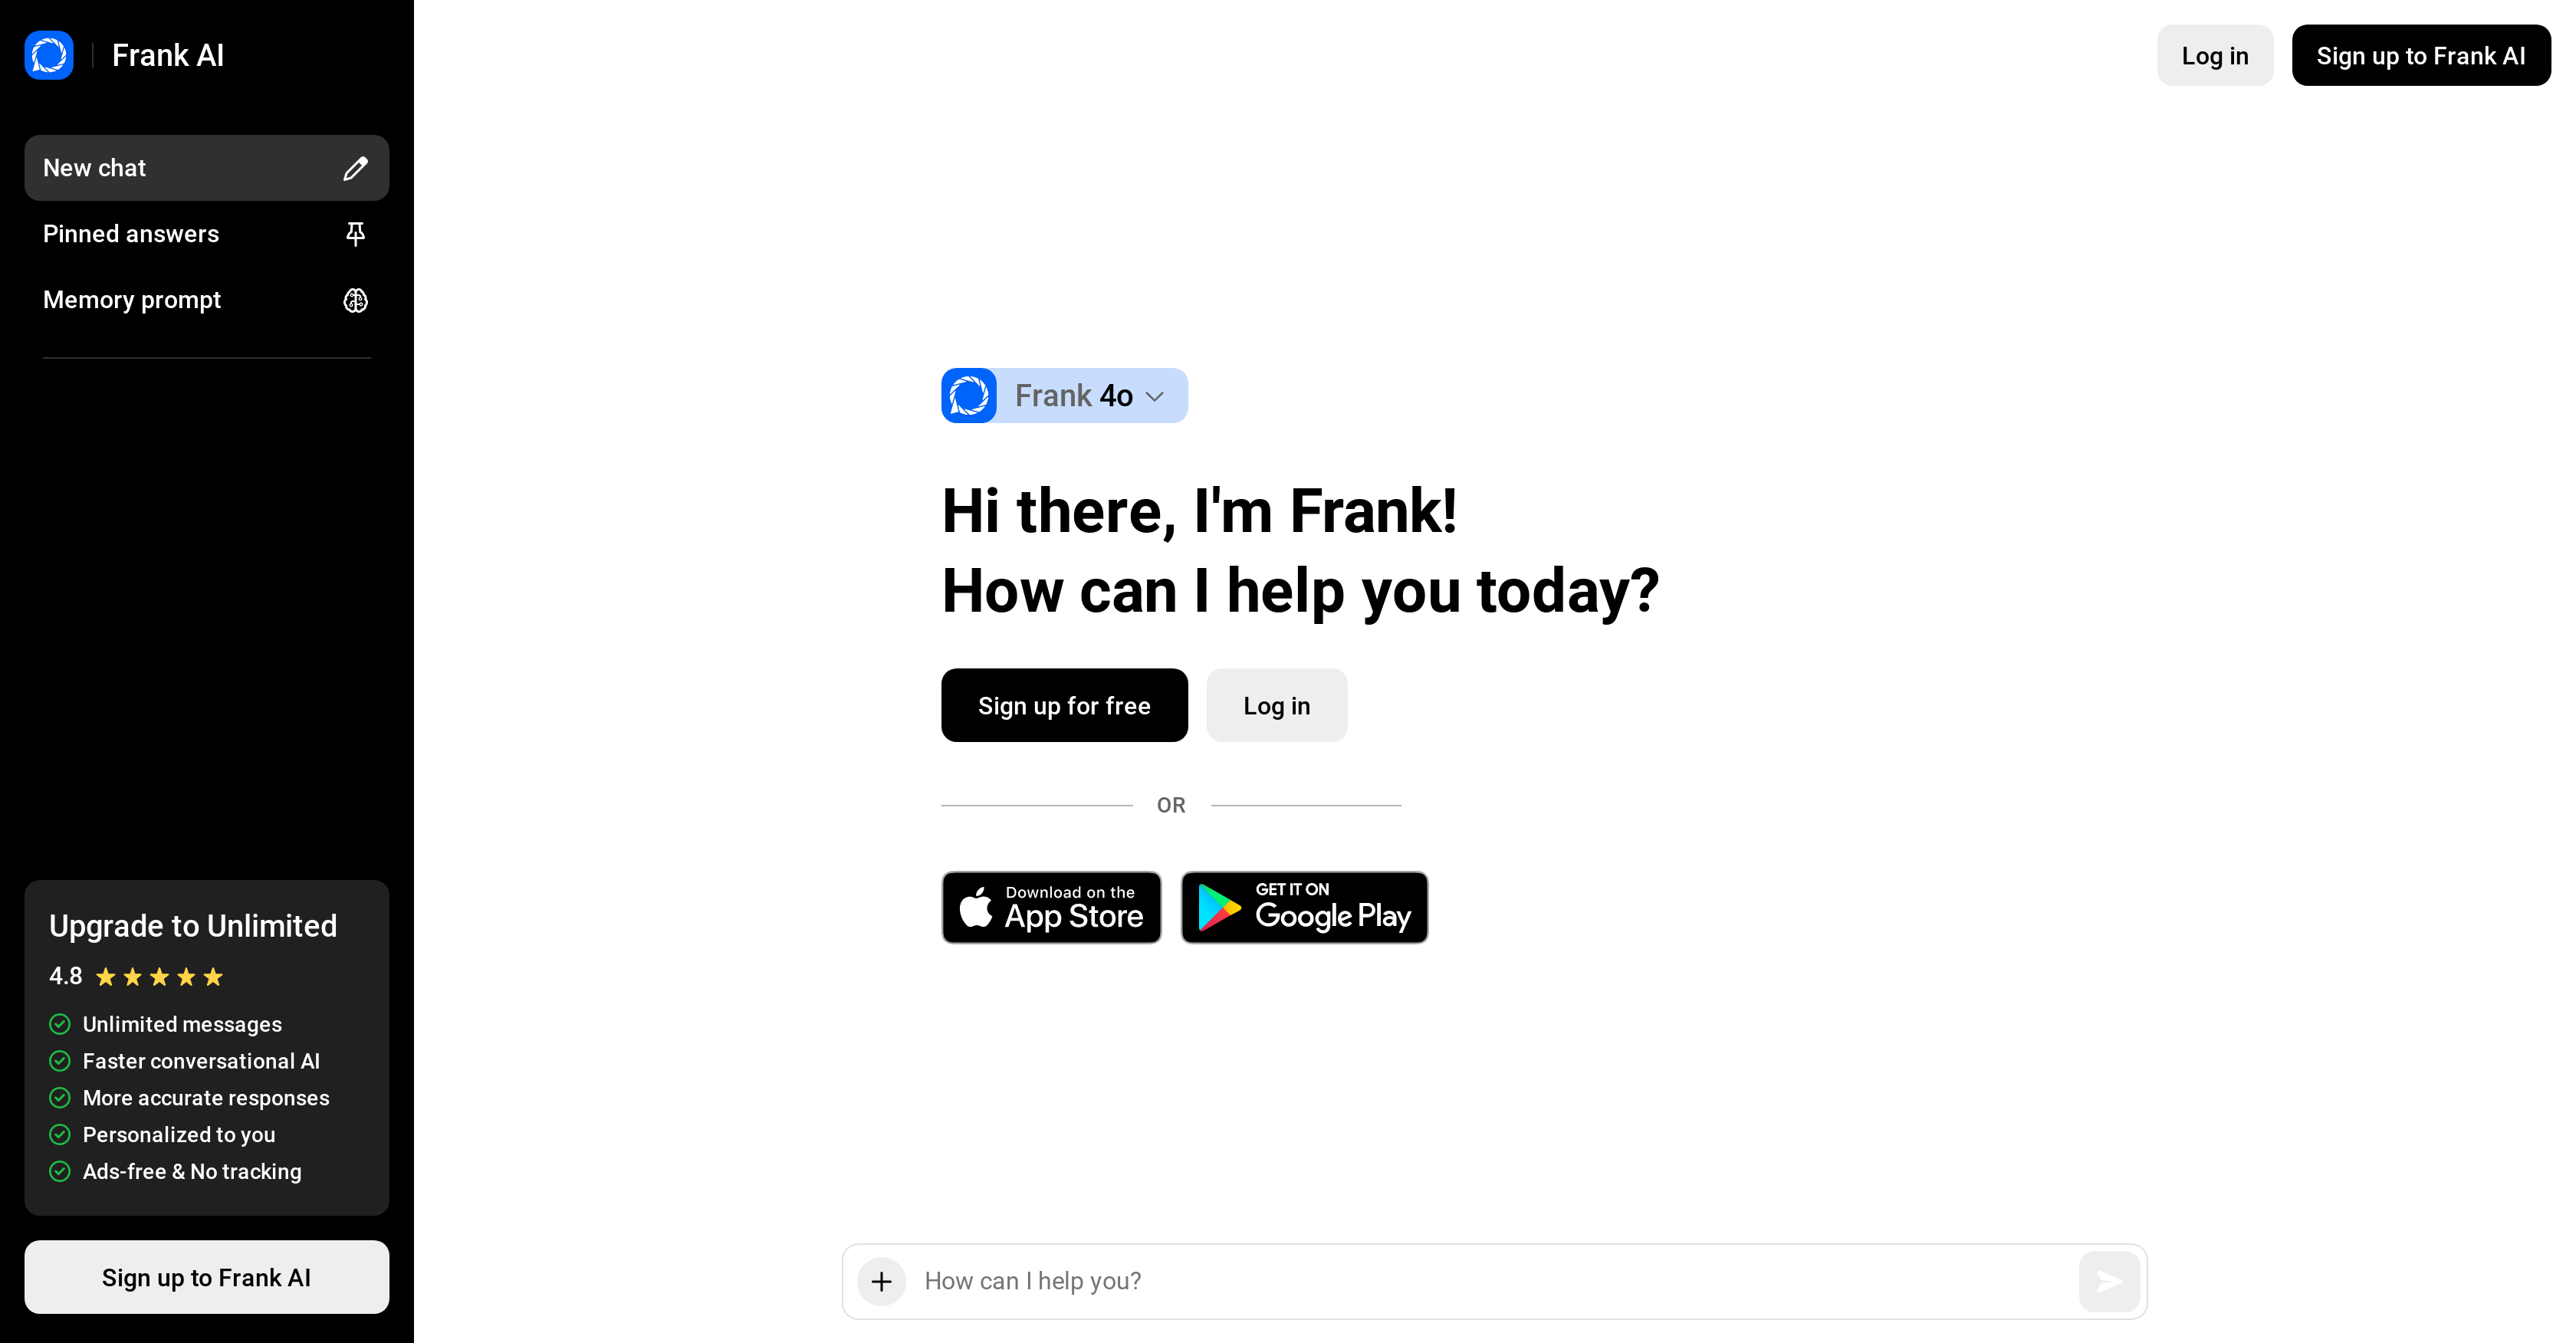Click the Sign up to Frank AI header button
Screen dimensions: 2576x1343
click(x=2421, y=54)
